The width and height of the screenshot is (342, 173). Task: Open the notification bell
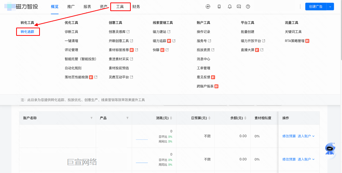[x=230, y=6]
